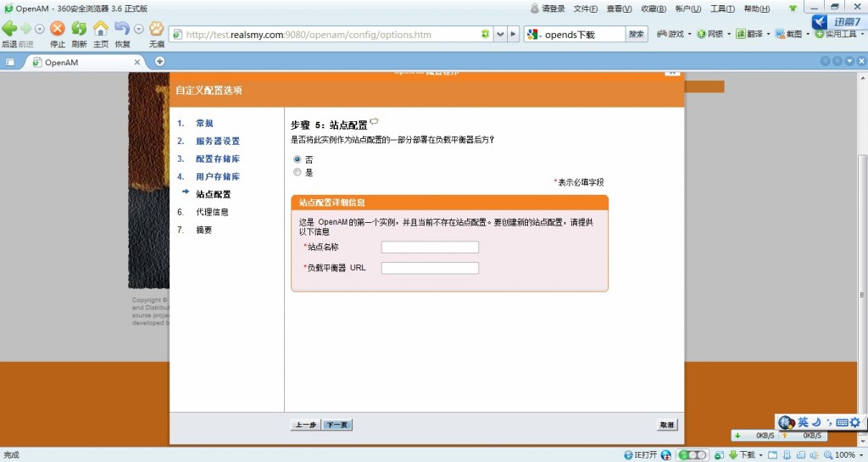Click the 取消 cancel button
Viewport: 868px width, 462px height.
point(667,425)
